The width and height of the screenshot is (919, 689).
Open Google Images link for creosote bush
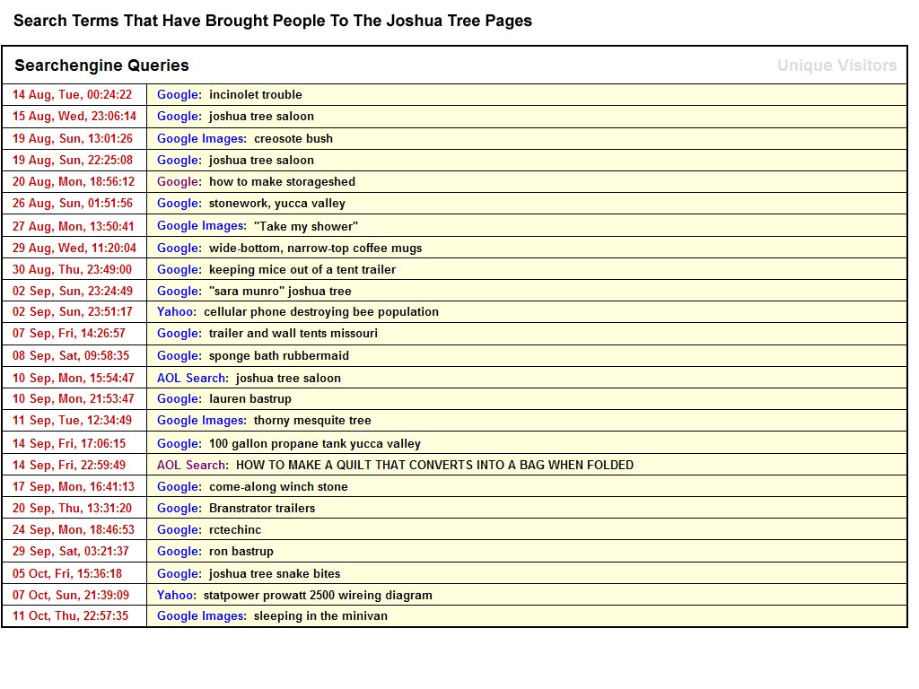point(200,139)
